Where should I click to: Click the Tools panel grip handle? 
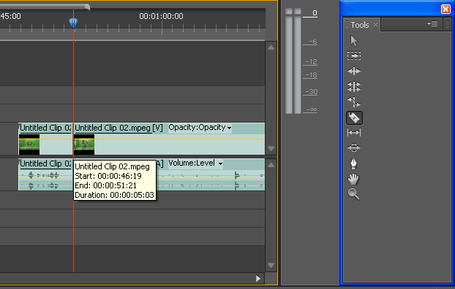click(x=347, y=24)
